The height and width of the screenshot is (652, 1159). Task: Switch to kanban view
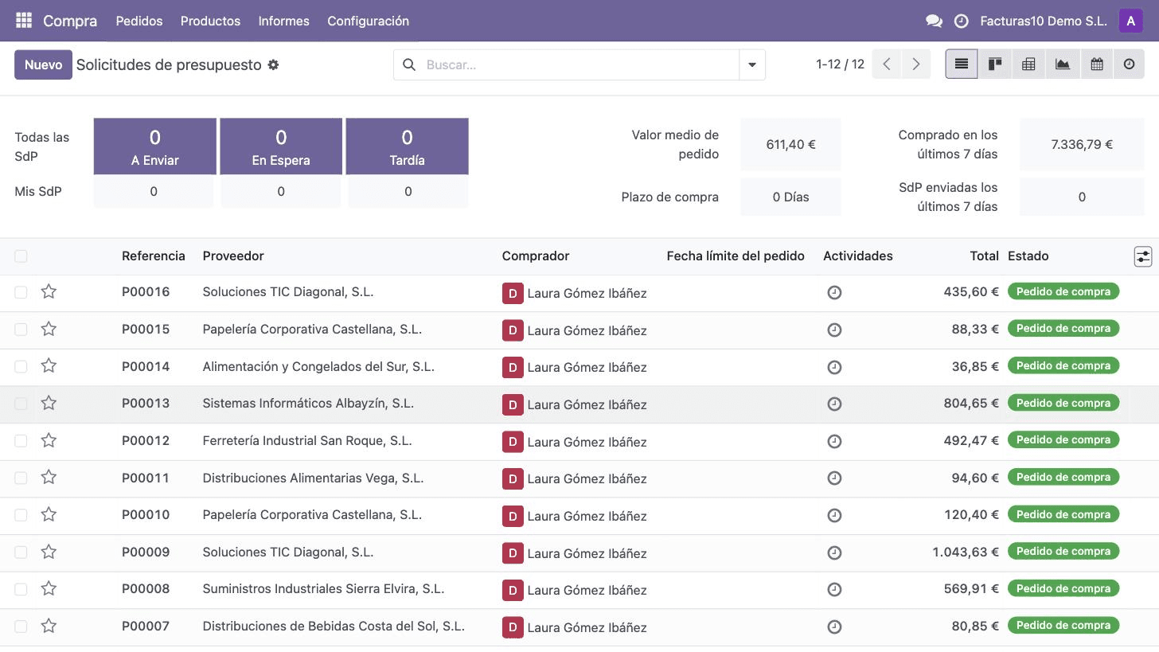(x=995, y=64)
